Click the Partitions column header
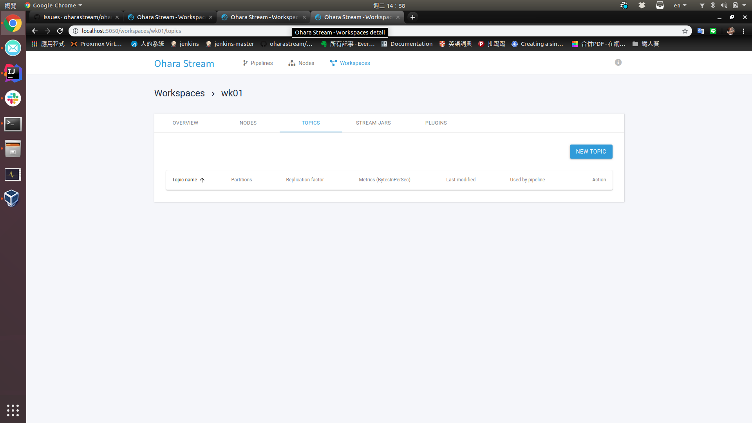The width and height of the screenshot is (752, 423). (x=242, y=180)
